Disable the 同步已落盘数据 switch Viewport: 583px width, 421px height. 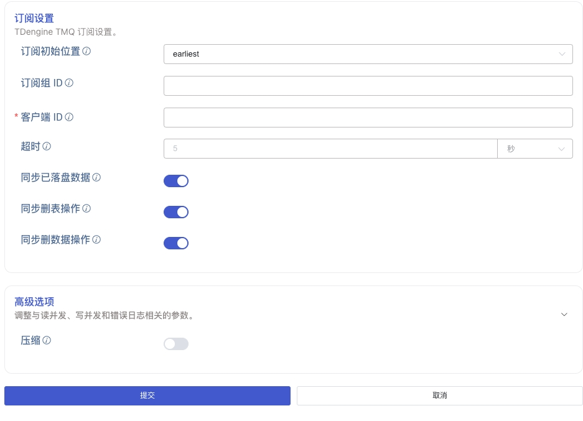pyautogui.click(x=176, y=180)
